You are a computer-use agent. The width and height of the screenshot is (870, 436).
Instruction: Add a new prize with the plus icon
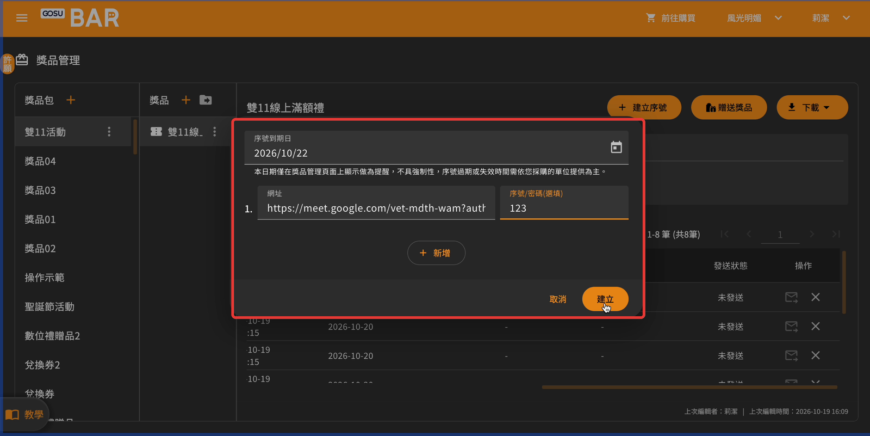(x=186, y=100)
